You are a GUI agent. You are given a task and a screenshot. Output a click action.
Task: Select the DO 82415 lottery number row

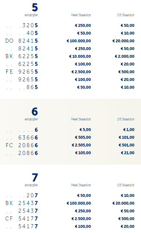tap(22, 41)
